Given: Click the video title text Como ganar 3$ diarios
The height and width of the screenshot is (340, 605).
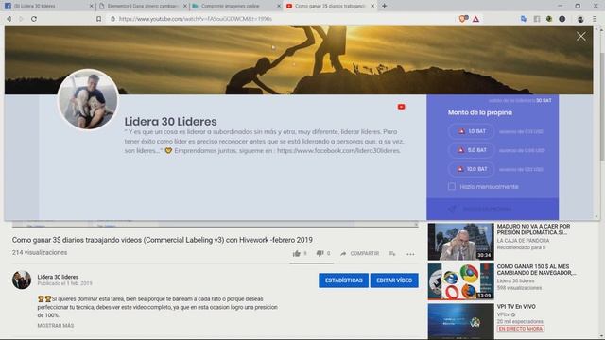Looking at the screenshot, I should (162, 240).
